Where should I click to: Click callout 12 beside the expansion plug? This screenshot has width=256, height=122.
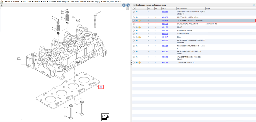pyautogui.click(x=73, y=17)
